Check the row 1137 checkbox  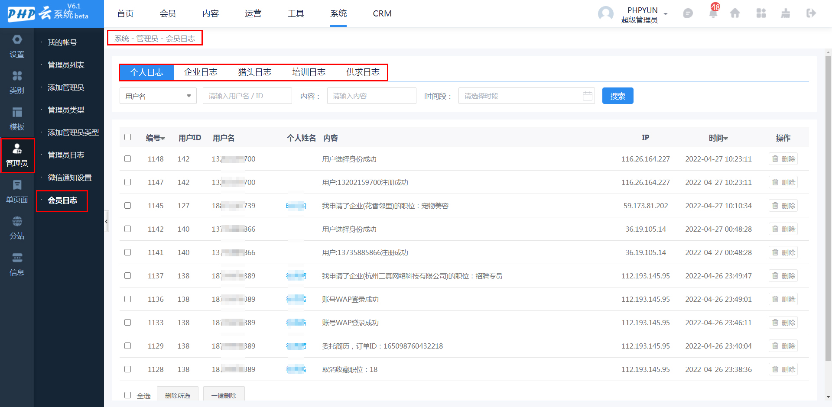[127, 276]
